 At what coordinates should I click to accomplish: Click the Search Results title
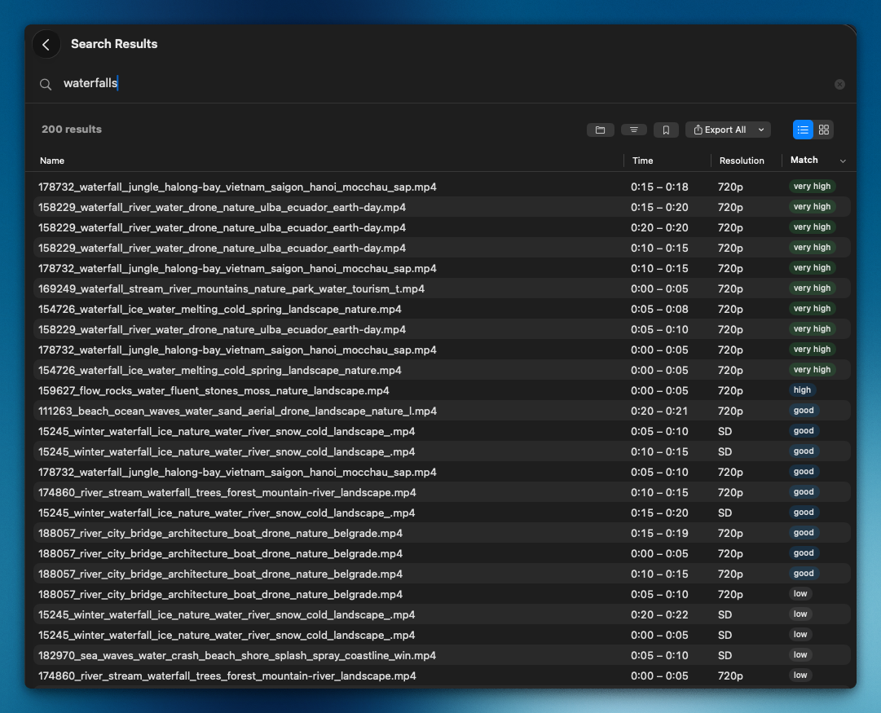[114, 44]
